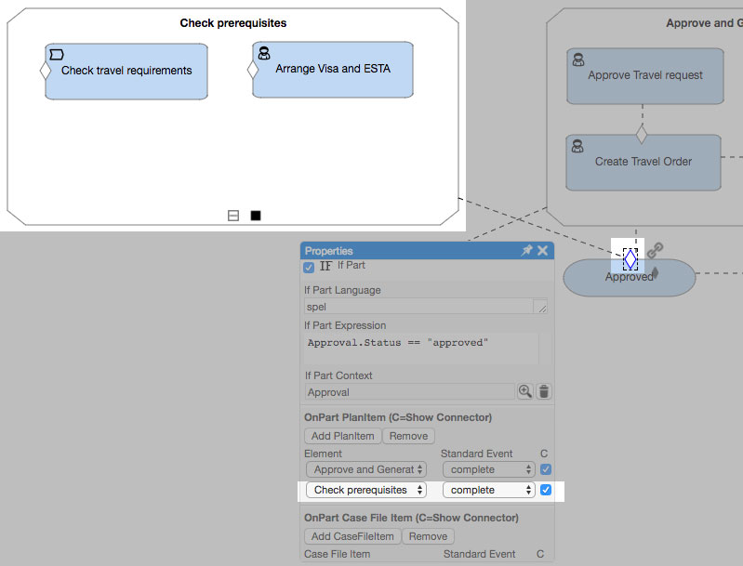Screen dimensions: 743x566
Task: Click the If Part Expression text field
Action: pyautogui.click(x=421, y=349)
